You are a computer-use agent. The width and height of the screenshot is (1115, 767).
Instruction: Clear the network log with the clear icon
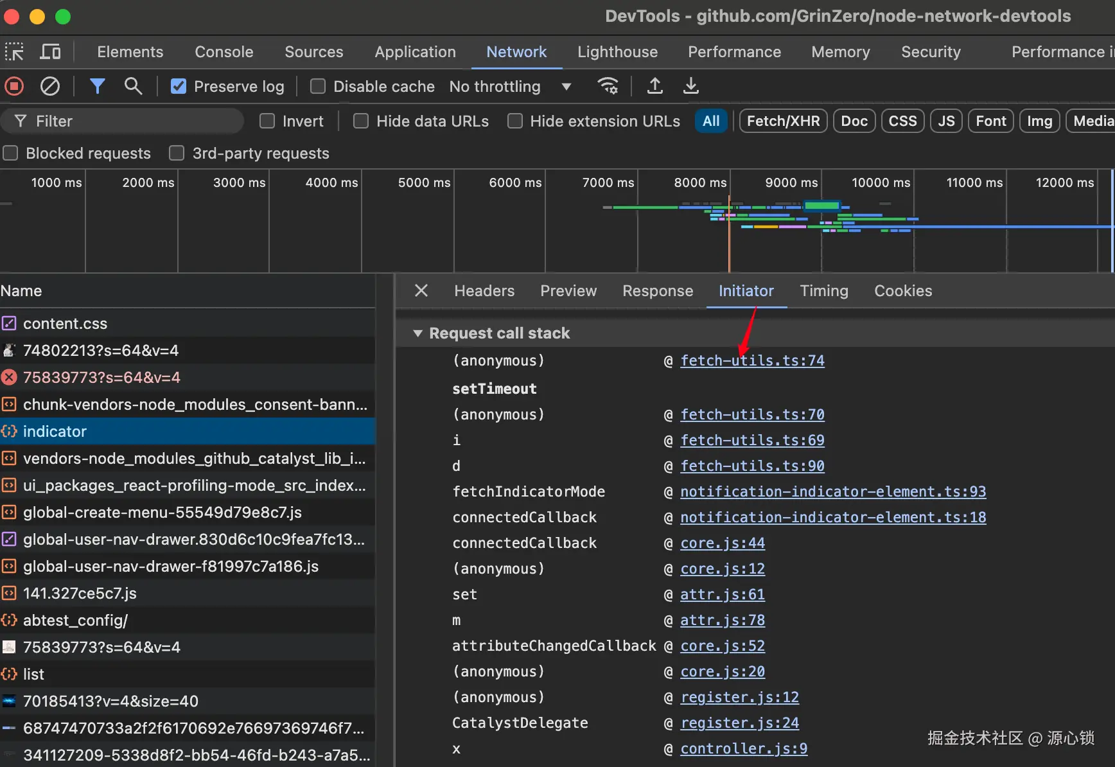50,86
